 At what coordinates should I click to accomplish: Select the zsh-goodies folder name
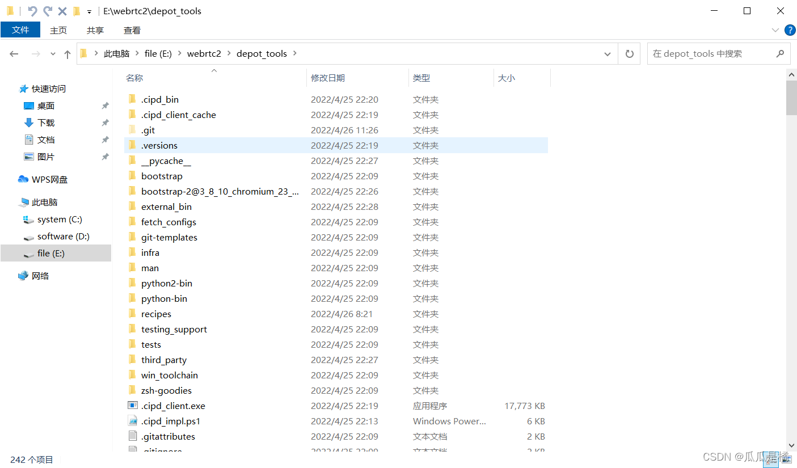[167, 390]
